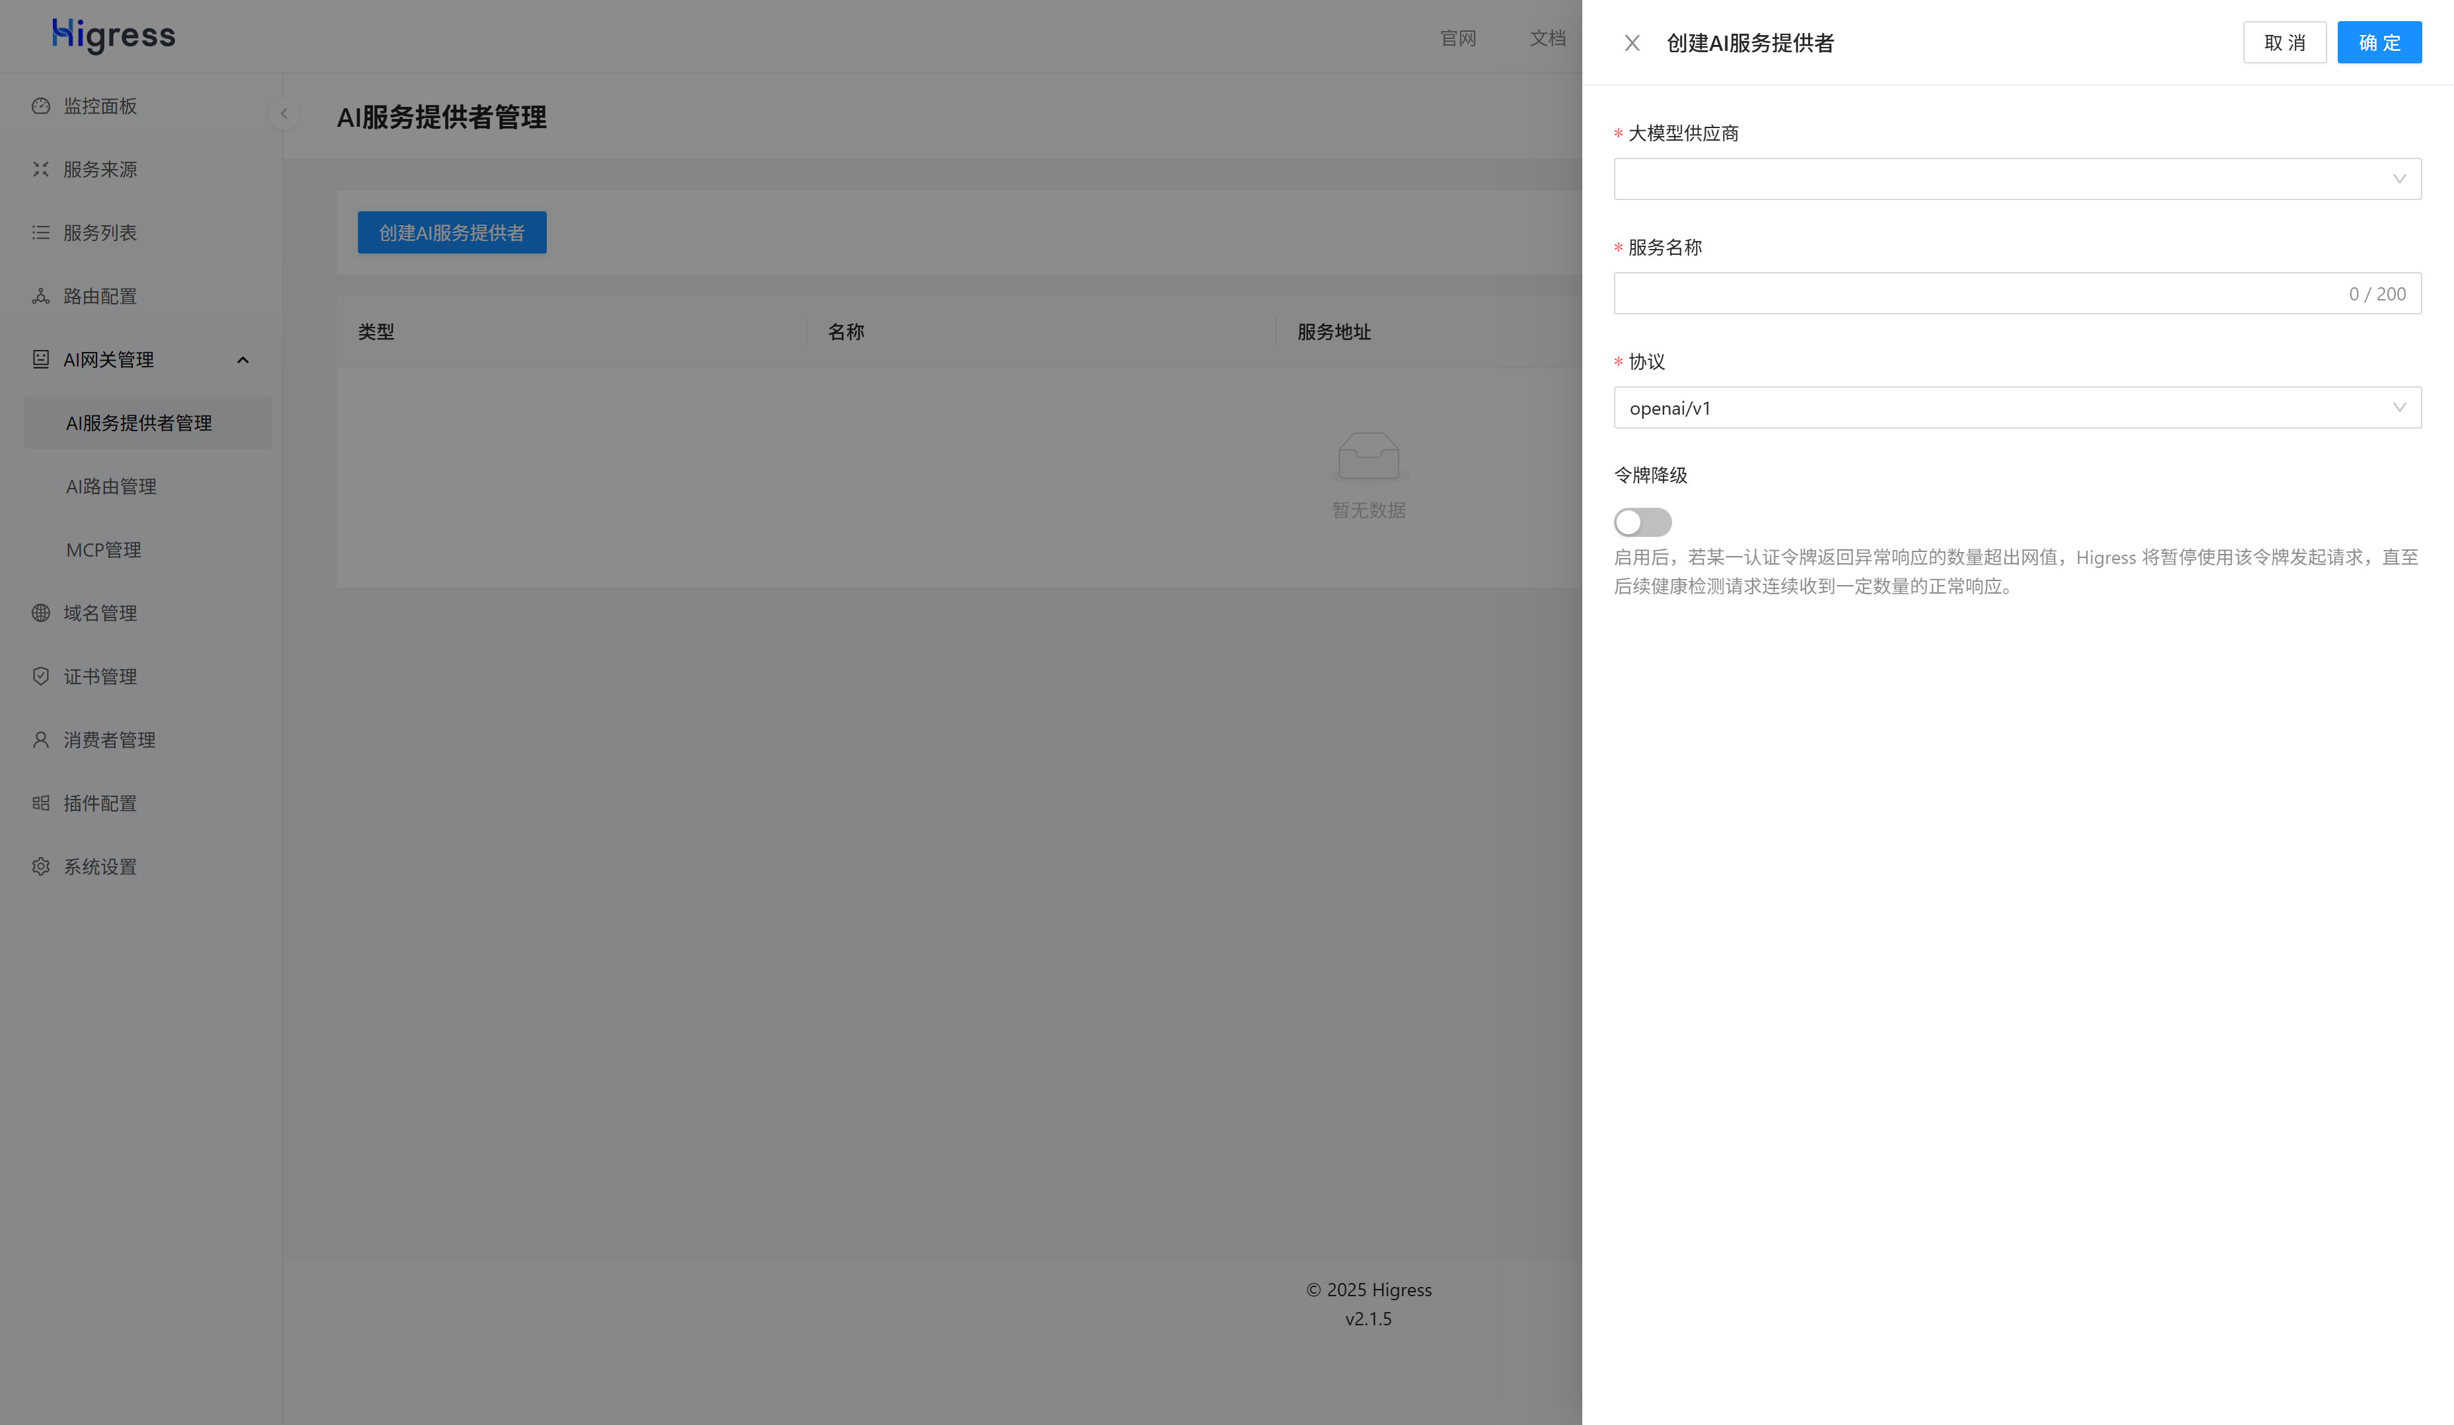Click the Higress logo
This screenshot has height=1425, width=2454.
(113, 35)
